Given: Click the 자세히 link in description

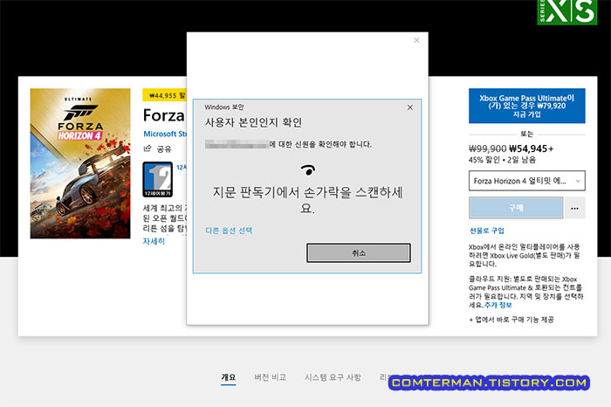Looking at the screenshot, I should point(154,241).
